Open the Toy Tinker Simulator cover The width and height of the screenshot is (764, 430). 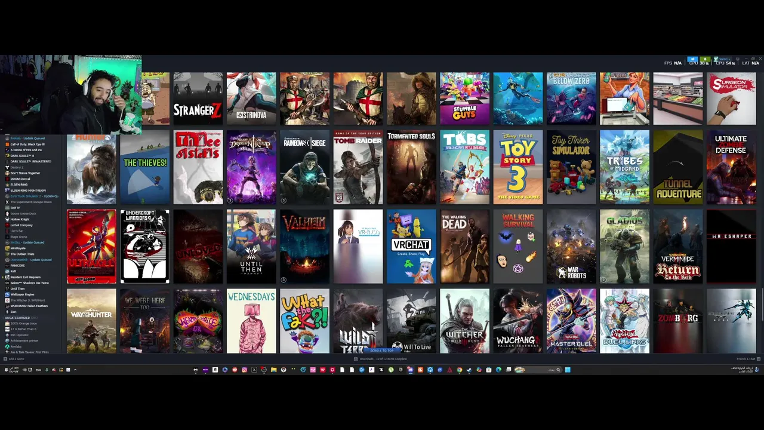(x=571, y=167)
